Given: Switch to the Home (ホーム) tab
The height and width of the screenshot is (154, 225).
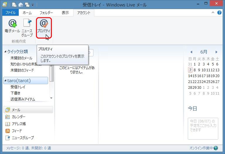Looking at the screenshot, I should pyautogui.click(x=27, y=13).
